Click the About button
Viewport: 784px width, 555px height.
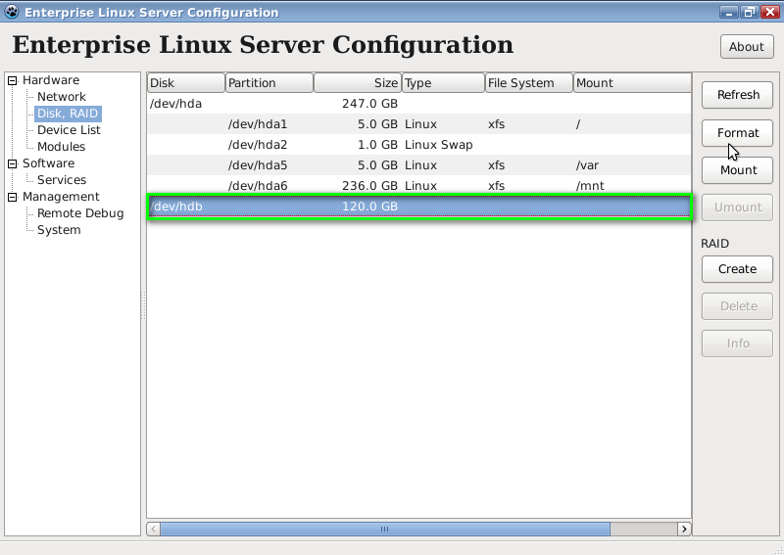click(x=747, y=46)
